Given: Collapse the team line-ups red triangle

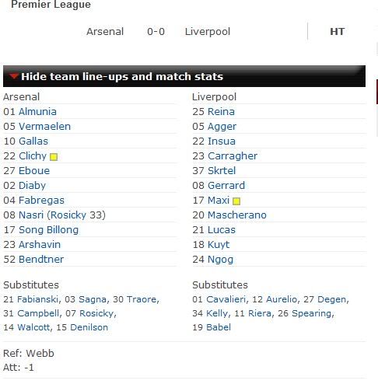Looking at the screenshot, I should click(13, 76).
